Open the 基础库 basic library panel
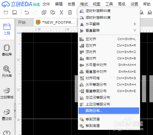Screen dimensions: 153x135 tap(7, 50)
